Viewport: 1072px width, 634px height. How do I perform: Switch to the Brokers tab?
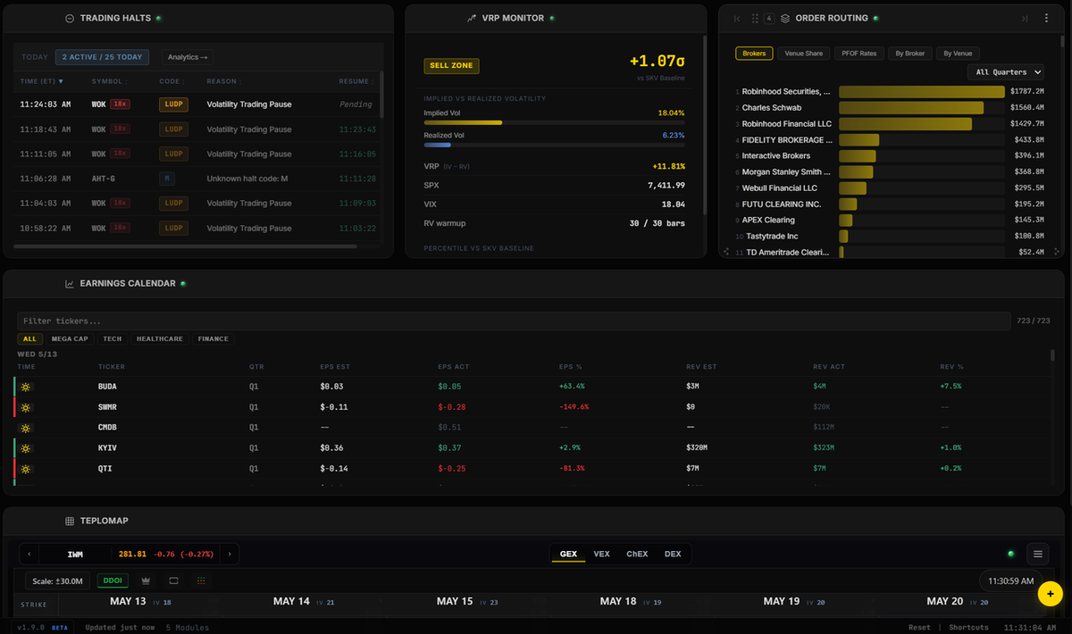pyautogui.click(x=755, y=54)
